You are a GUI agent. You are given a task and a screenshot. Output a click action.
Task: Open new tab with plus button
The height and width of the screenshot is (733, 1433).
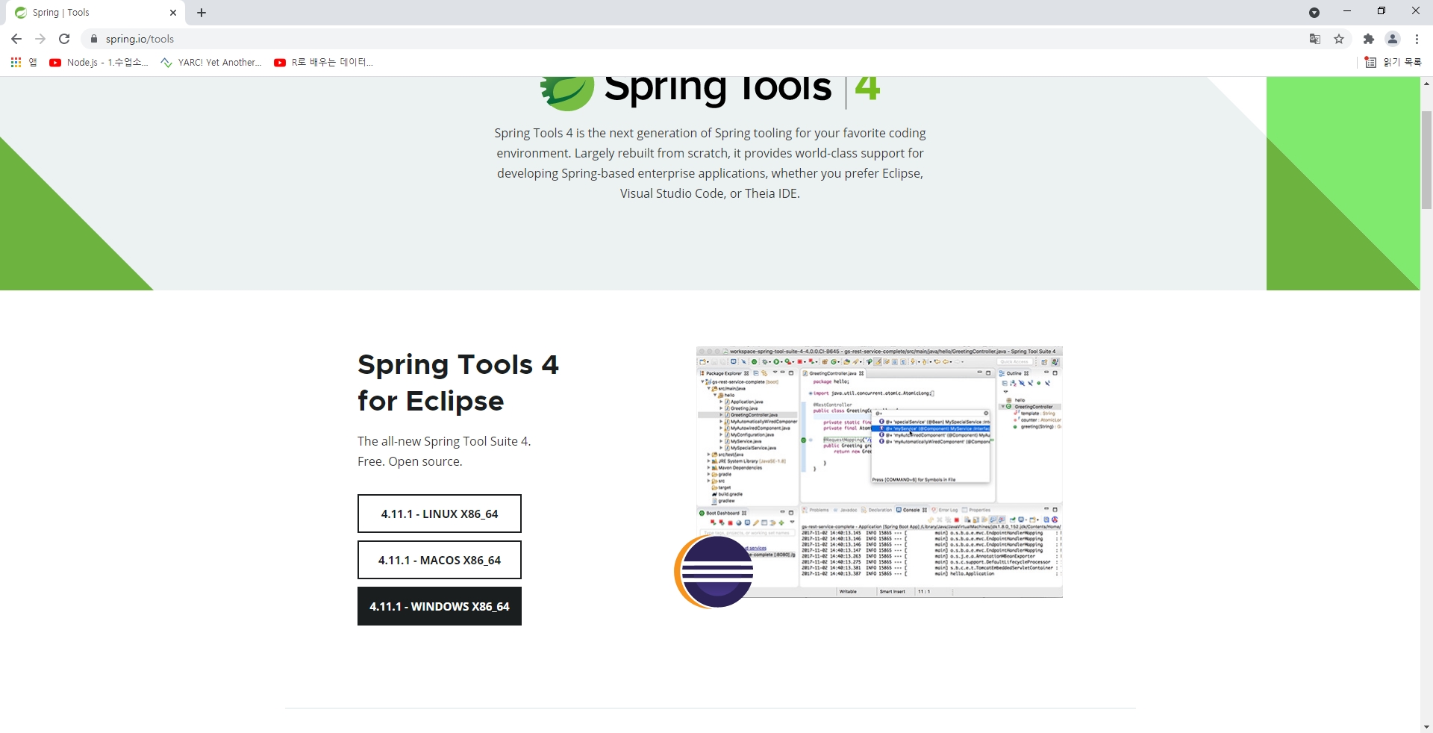[x=202, y=13]
